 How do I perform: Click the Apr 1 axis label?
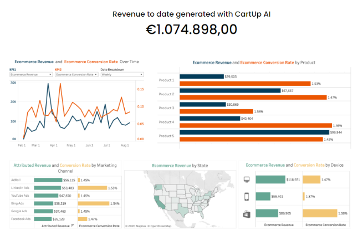[x=53, y=145]
